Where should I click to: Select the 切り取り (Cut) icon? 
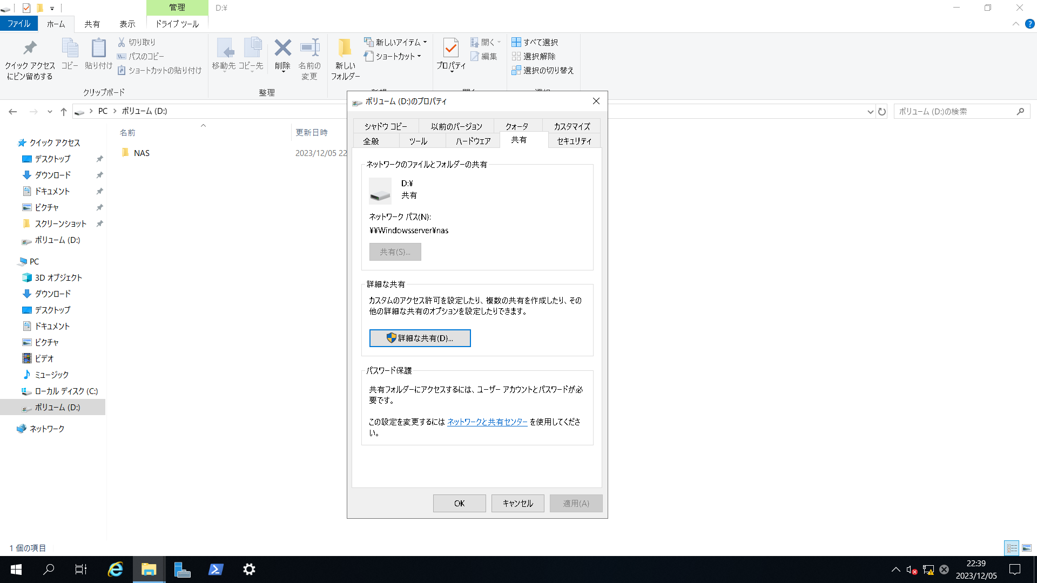pos(122,42)
